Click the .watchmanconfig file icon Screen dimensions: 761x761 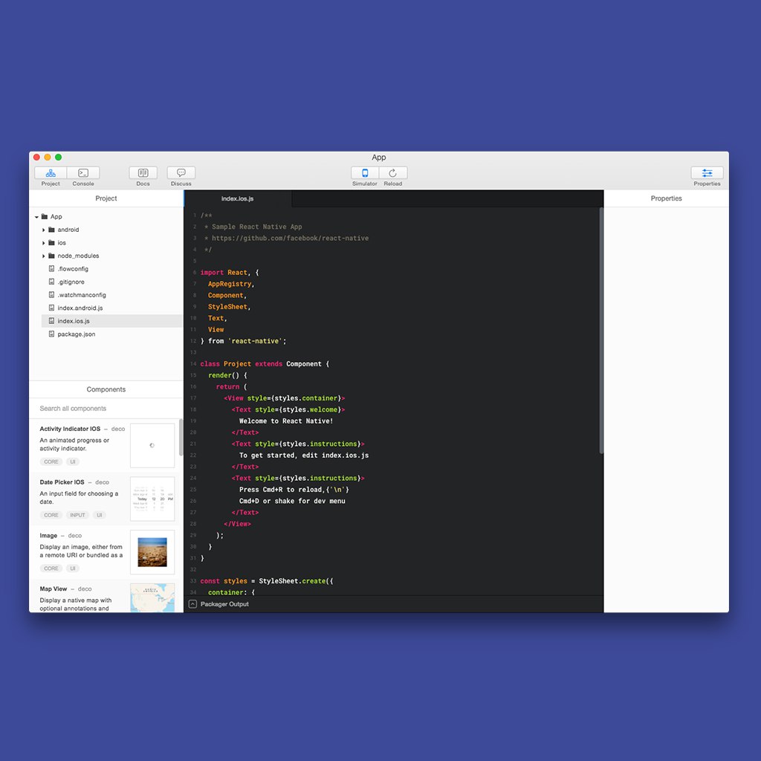pos(51,294)
